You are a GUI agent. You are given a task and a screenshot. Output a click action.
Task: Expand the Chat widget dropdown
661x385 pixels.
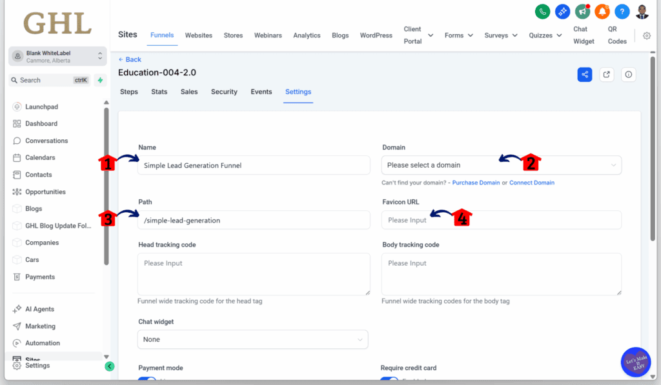click(x=252, y=339)
